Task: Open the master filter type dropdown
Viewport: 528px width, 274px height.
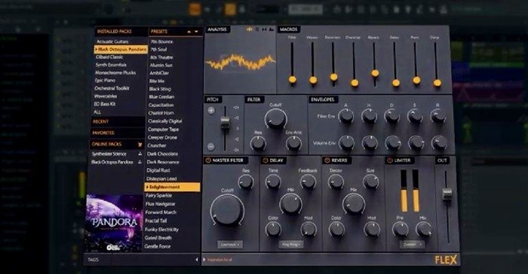Action: pos(229,245)
